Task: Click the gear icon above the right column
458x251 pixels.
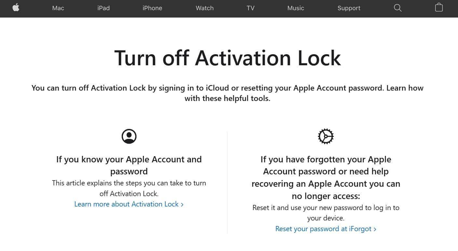Action: tap(326, 136)
